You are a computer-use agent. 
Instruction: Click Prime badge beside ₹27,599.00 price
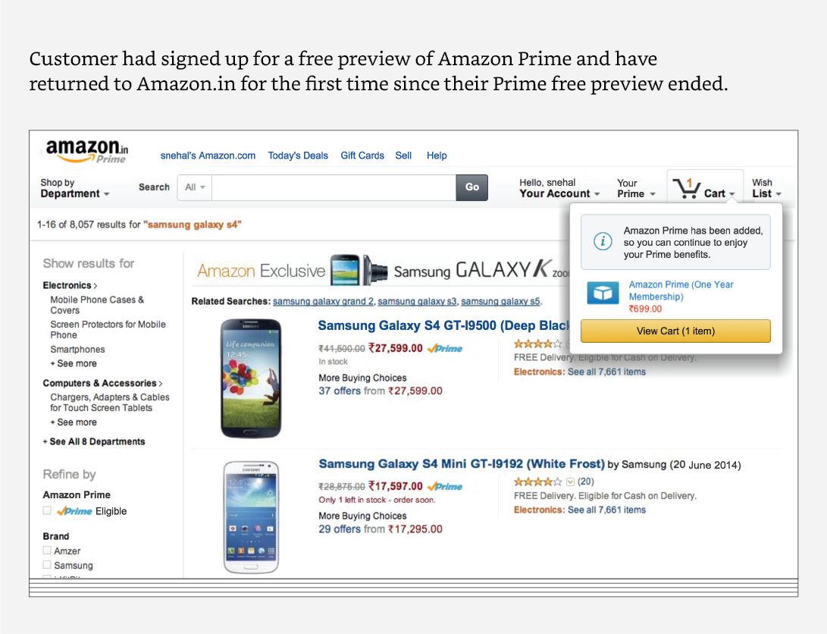[445, 349]
